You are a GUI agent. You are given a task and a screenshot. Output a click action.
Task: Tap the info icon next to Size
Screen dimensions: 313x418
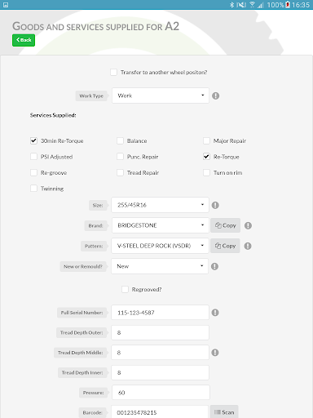tap(215, 205)
